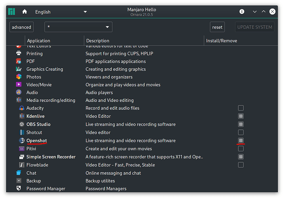Screen dimensions: 284x199
Task: Click the Printing category icon
Action: click(x=19, y=53)
